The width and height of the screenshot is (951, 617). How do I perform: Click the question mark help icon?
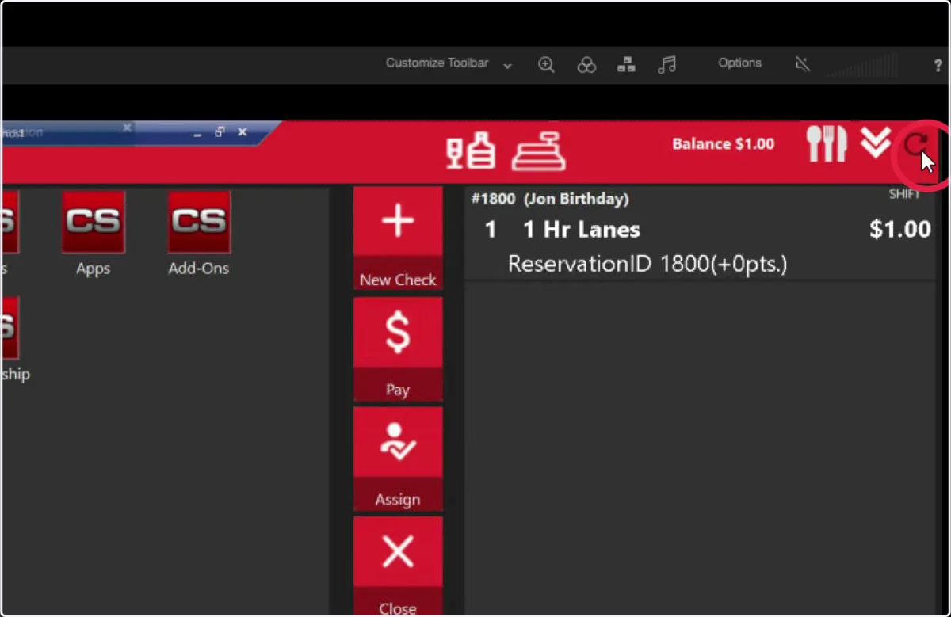pyautogui.click(x=938, y=66)
